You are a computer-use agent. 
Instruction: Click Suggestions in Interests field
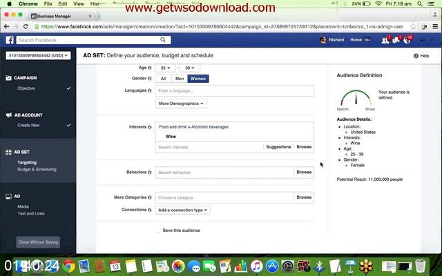coord(278,147)
